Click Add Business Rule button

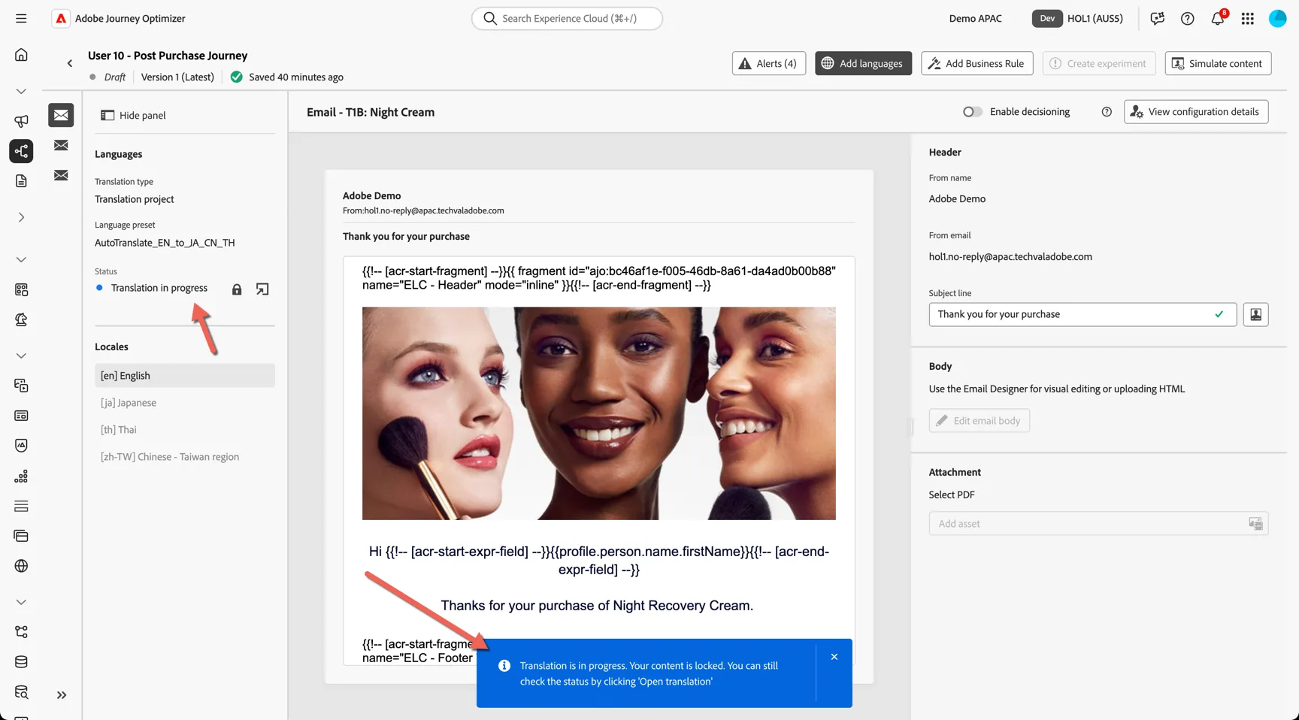coord(977,63)
